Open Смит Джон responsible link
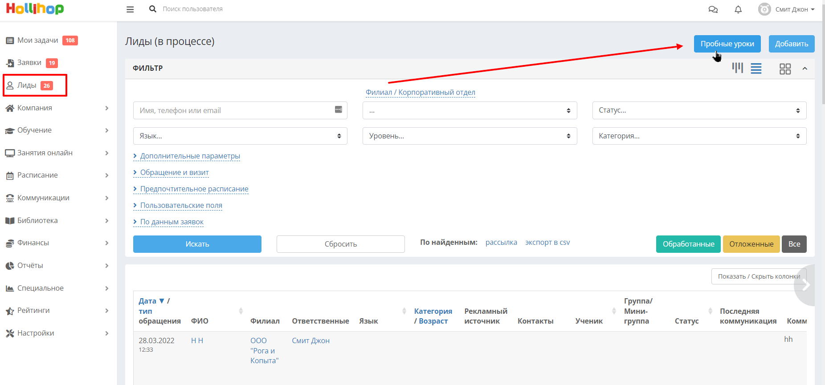The height and width of the screenshot is (385, 825). point(310,340)
